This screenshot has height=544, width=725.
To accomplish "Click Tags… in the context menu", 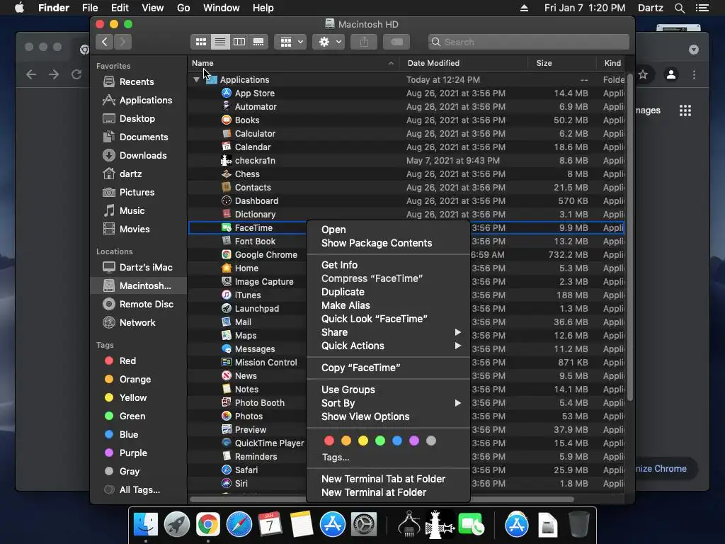I will pos(336,458).
